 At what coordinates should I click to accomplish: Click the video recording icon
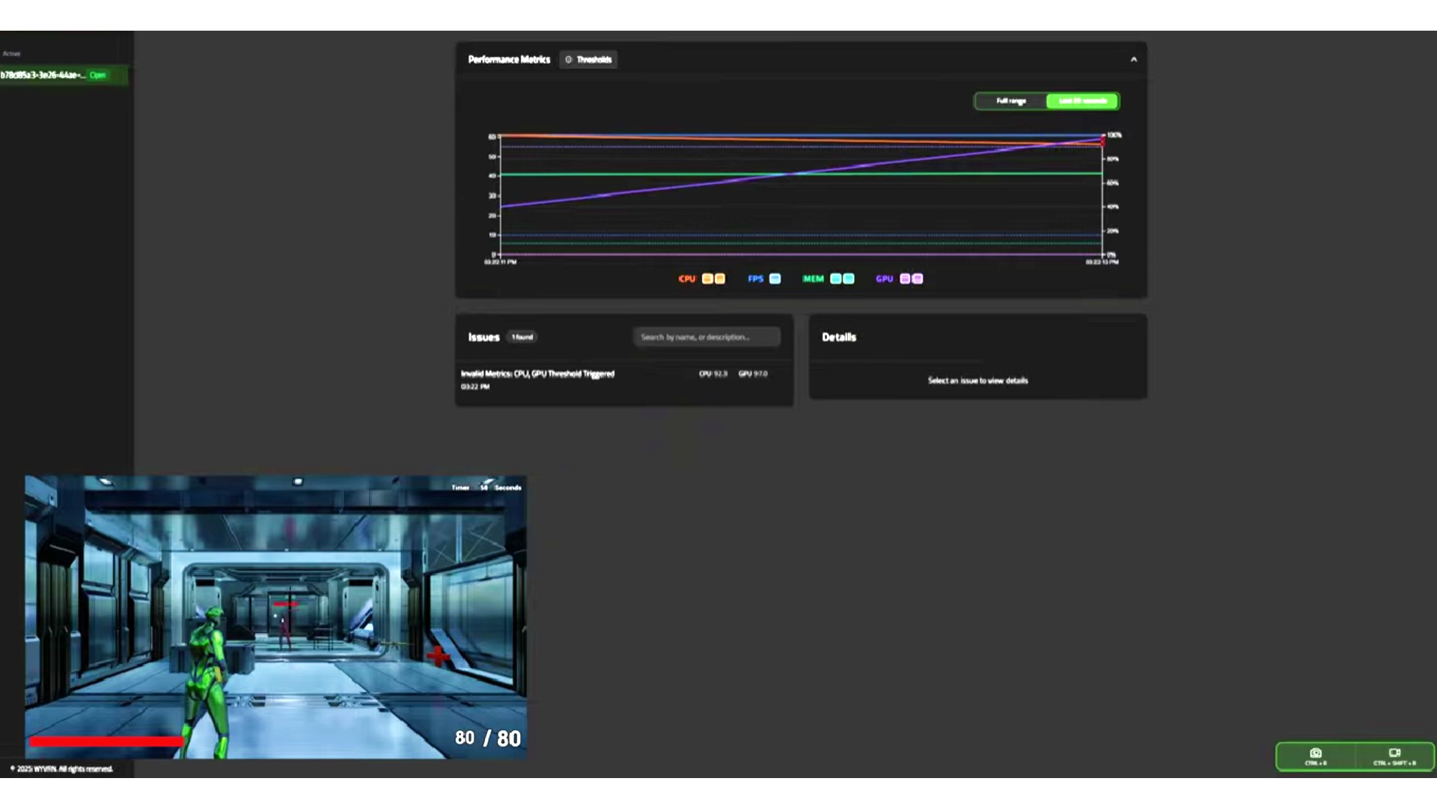pyautogui.click(x=1394, y=753)
